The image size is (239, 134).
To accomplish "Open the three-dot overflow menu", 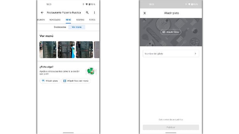I will (x=94, y=13).
